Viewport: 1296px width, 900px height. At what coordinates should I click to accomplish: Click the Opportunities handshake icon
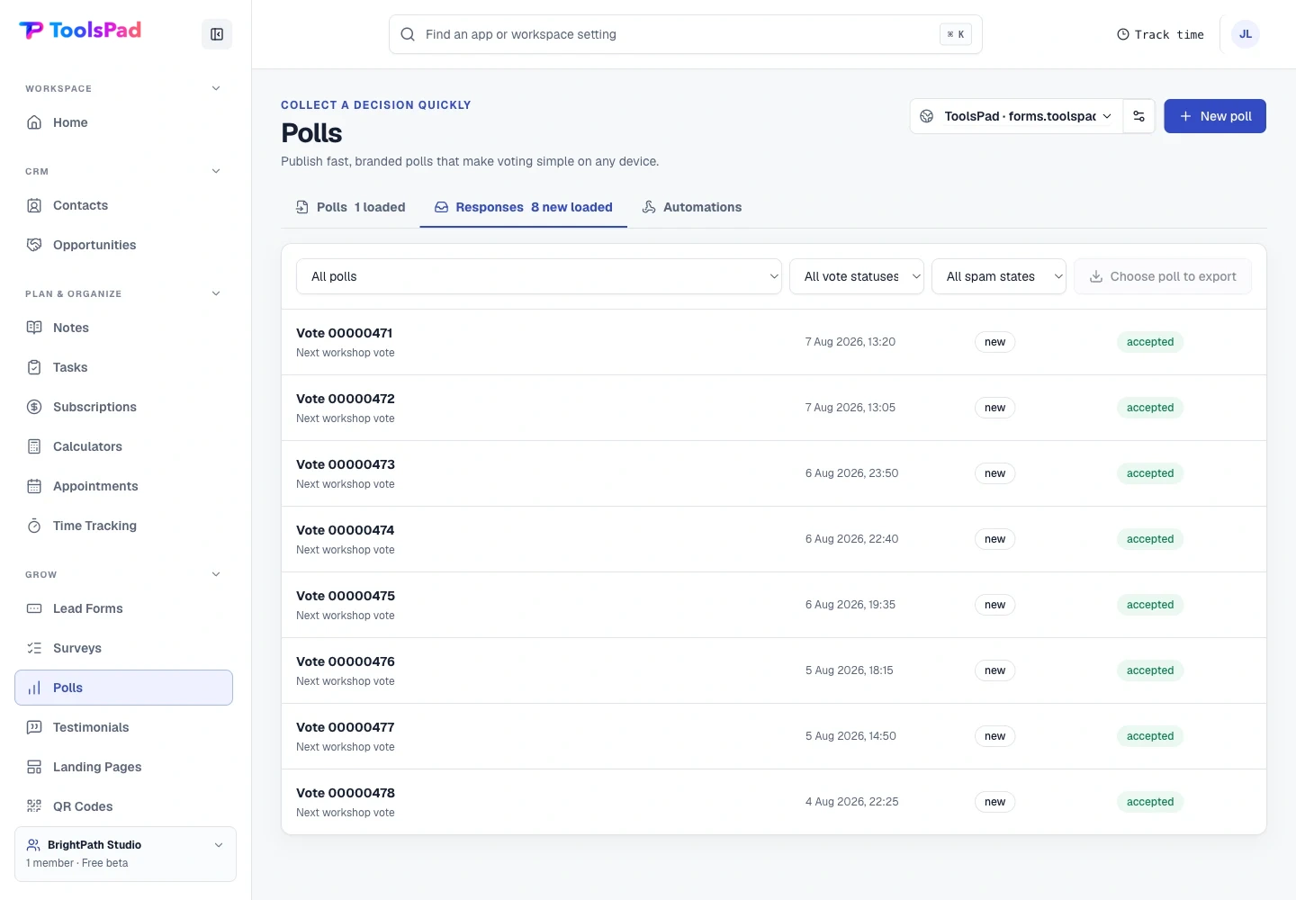click(34, 245)
